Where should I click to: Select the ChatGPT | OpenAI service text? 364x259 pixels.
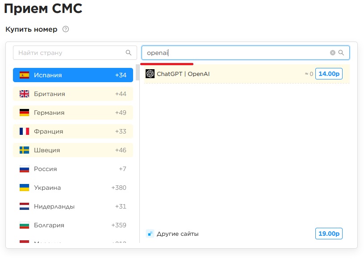pyautogui.click(x=183, y=74)
